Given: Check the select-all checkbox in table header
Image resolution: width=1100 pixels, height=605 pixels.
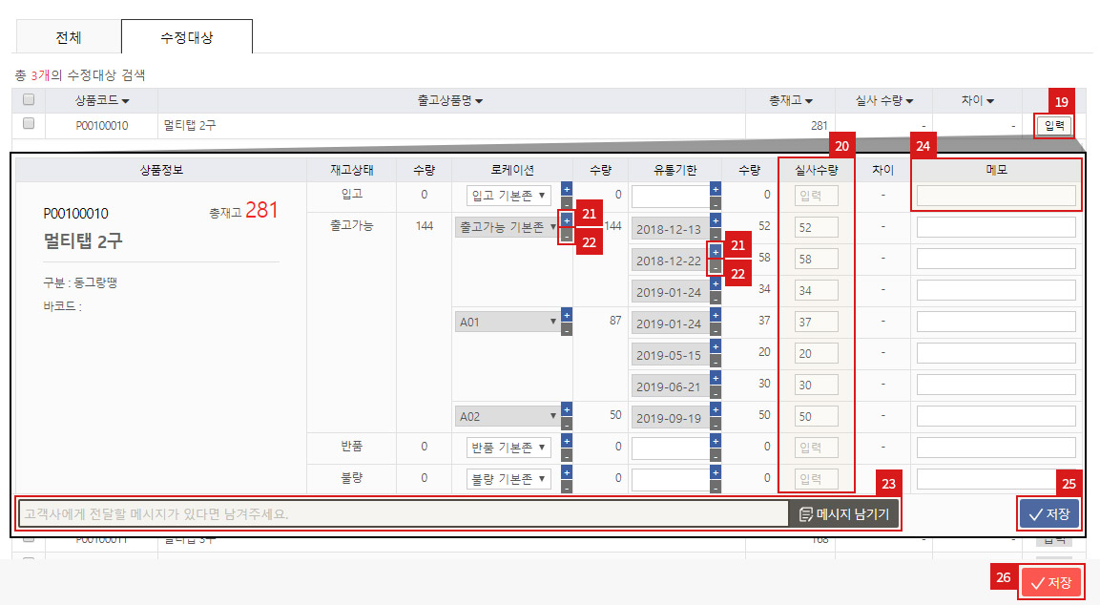Looking at the screenshot, I should click(x=28, y=99).
